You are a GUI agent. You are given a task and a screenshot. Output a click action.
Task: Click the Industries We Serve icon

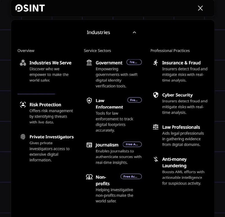pyautogui.click(x=23, y=63)
